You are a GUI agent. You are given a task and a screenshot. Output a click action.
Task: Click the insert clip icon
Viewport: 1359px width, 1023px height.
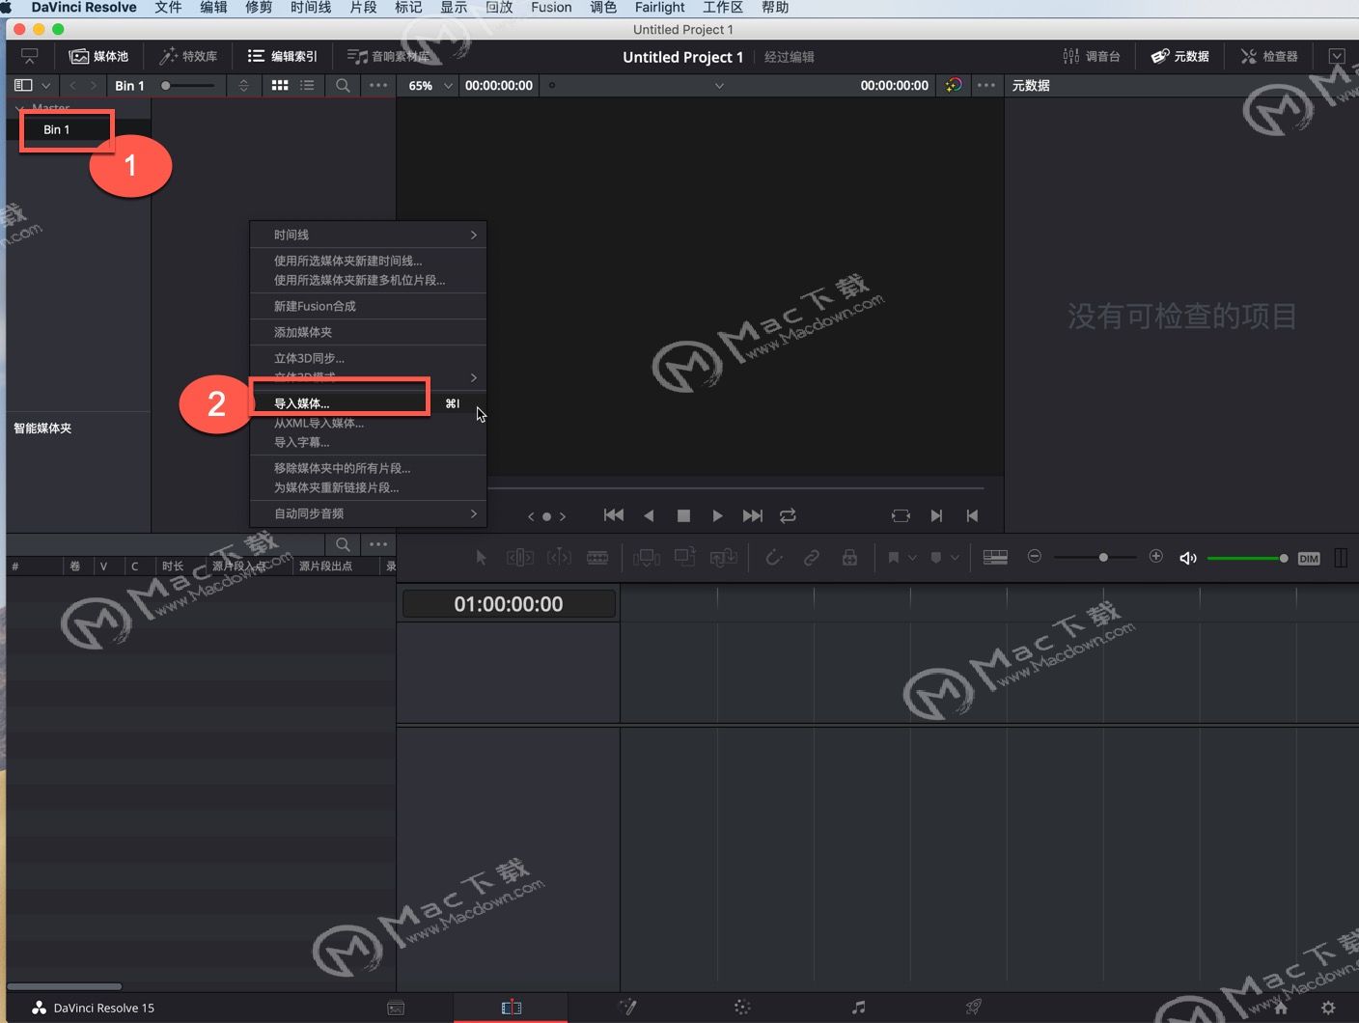(646, 558)
